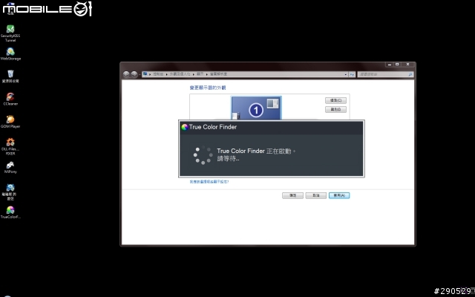The height and width of the screenshot is (297, 475).
Task: Click the 控制台 breadcrumb segment
Action: (158, 74)
